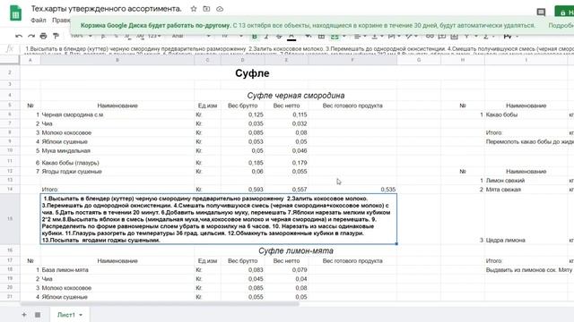Select cell Черная смородина с.м

click(x=117, y=114)
